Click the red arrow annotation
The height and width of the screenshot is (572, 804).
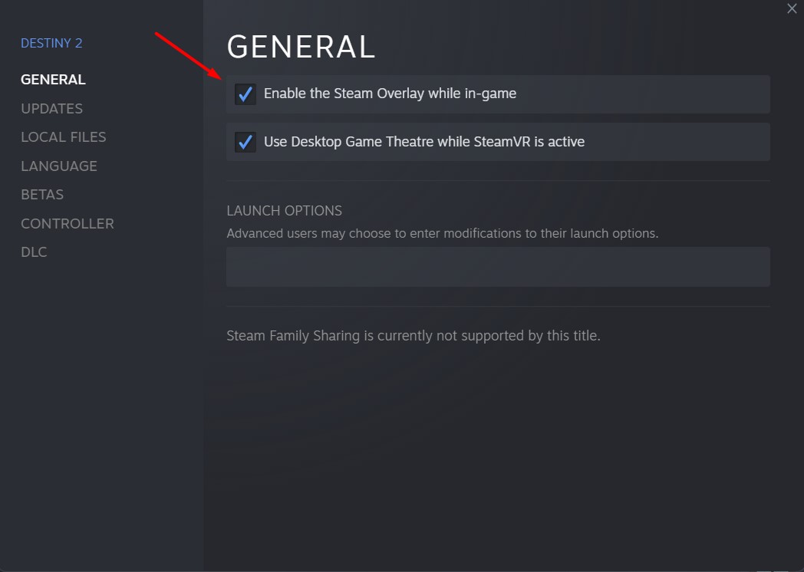pyautogui.click(x=186, y=55)
